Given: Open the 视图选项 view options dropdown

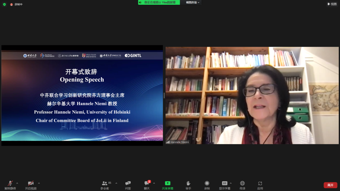Looking at the screenshot, I should (193, 3).
